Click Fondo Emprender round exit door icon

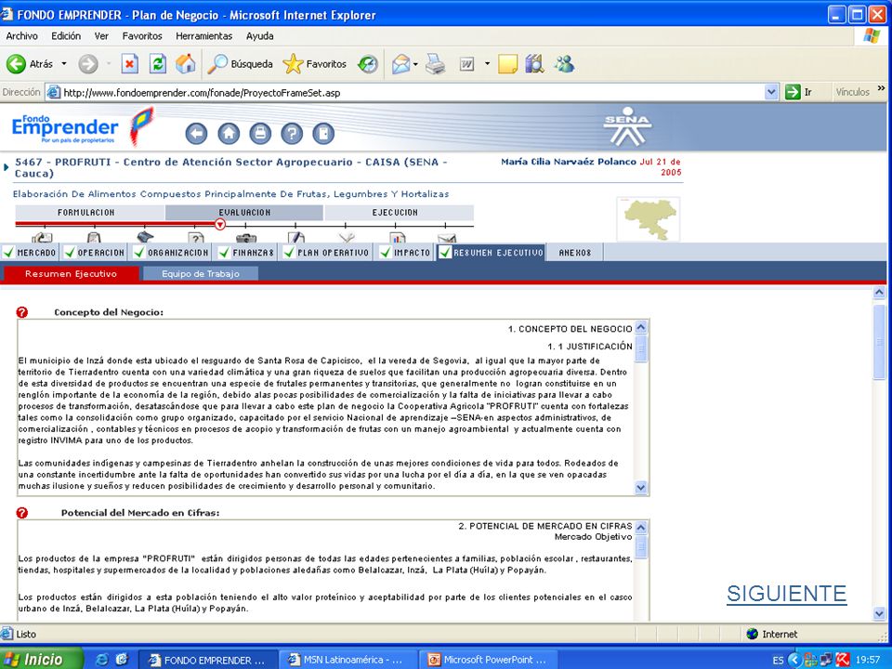(x=323, y=134)
